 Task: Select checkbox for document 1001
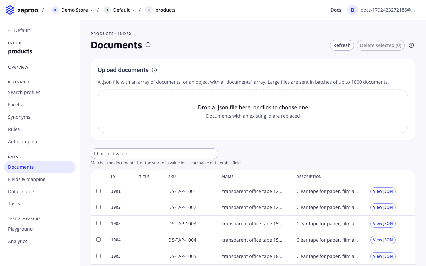98,191
